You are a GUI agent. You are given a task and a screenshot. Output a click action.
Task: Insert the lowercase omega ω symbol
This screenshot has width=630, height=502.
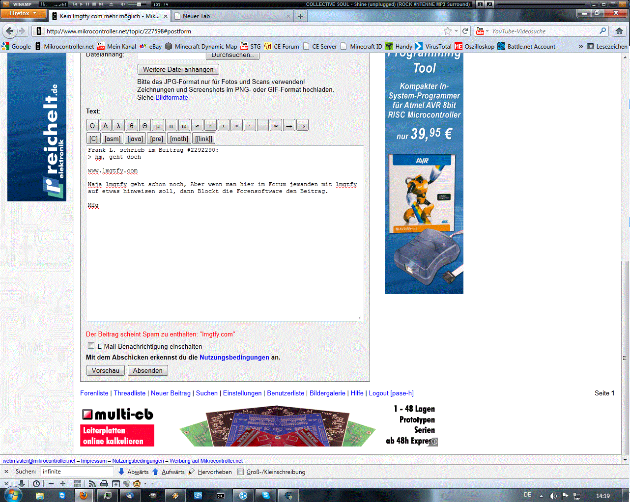184,126
